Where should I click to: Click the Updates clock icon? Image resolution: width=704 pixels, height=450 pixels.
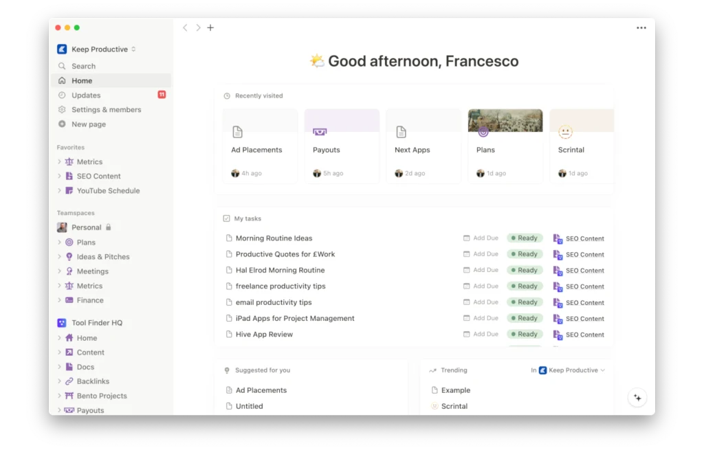(x=62, y=95)
